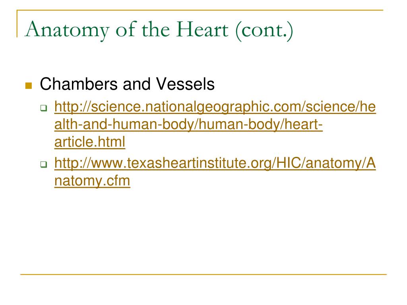The image size is (407, 305).
Task: Open the Texas Heart Institute anatomy link
Action: [x=215, y=172]
